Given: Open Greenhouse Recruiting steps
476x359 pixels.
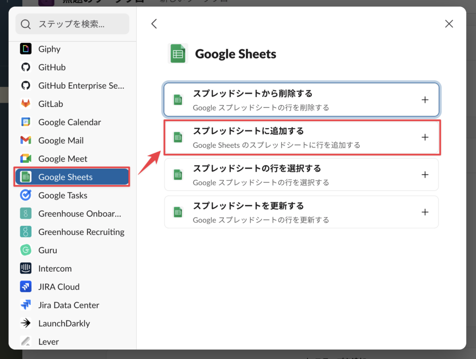Looking at the screenshot, I should [x=81, y=232].
